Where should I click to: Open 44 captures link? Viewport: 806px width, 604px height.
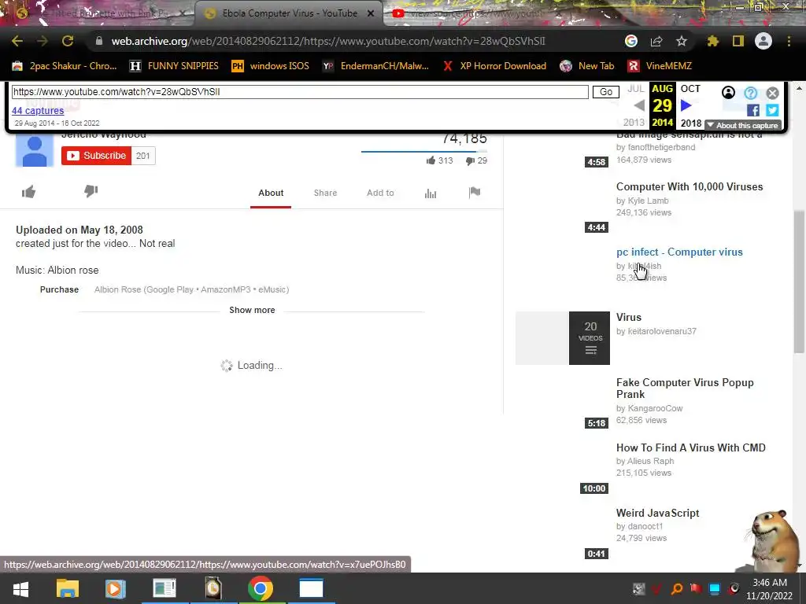pyautogui.click(x=38, y=110)
